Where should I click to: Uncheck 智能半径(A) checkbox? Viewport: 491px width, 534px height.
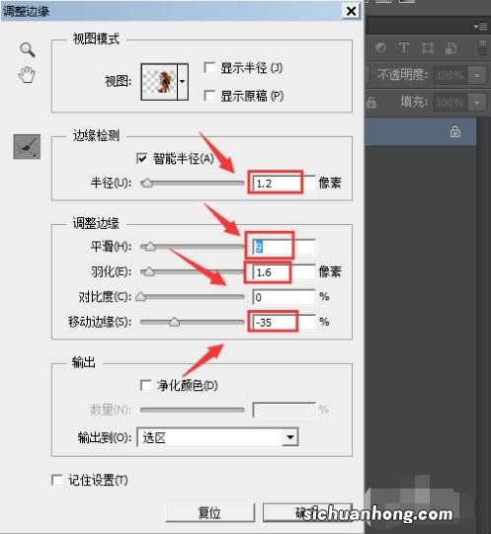141,158
